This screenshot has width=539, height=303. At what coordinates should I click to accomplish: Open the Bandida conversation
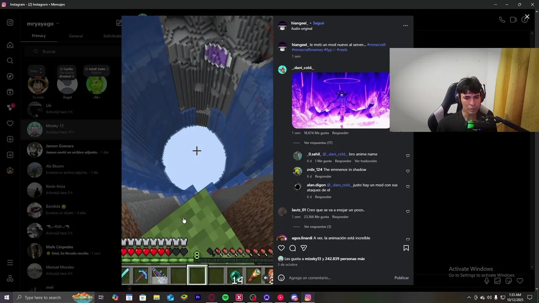72,210
